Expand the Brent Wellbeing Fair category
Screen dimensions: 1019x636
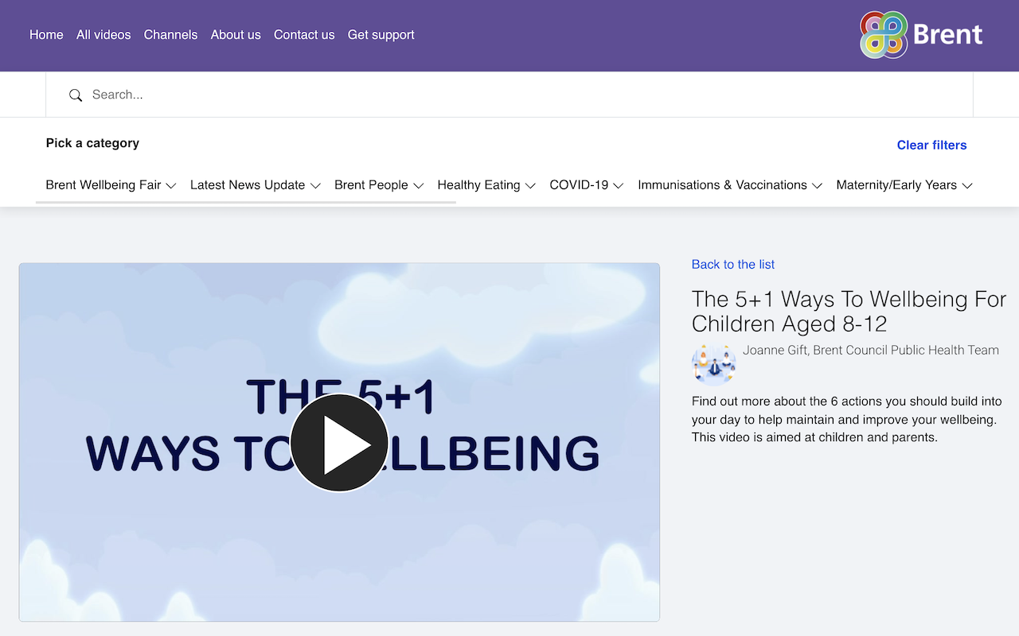click(x=111, y=185)
